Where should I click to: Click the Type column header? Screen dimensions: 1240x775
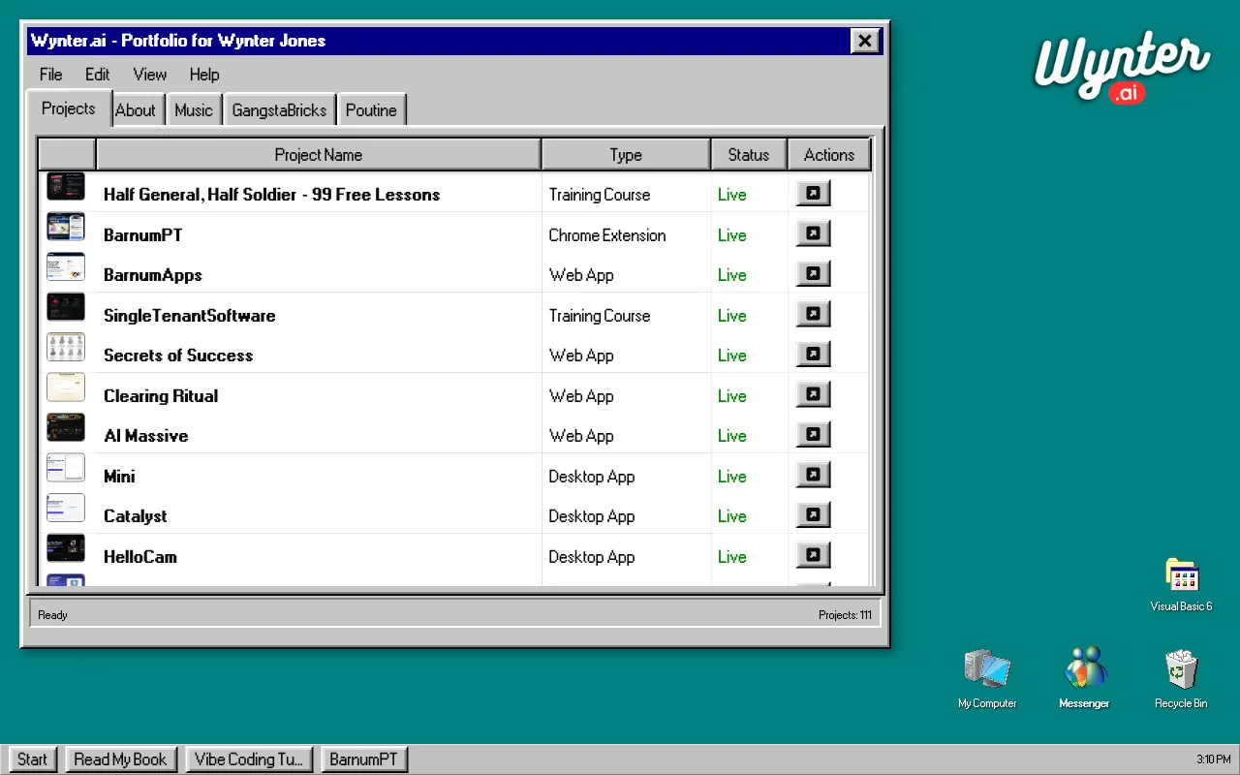click(x=626, y=155)
